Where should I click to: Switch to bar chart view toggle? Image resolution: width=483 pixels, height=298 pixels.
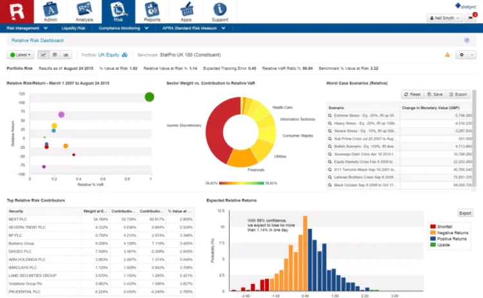(66, 55)
